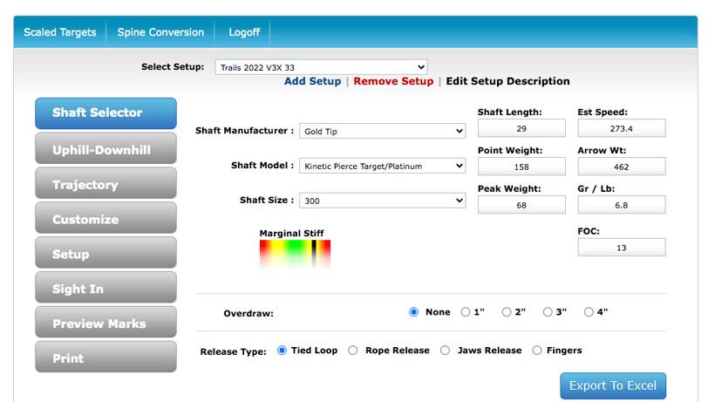This screenshot has height=402, width=715.
Task: Select Rope Release release type
Action: (353, 350)
